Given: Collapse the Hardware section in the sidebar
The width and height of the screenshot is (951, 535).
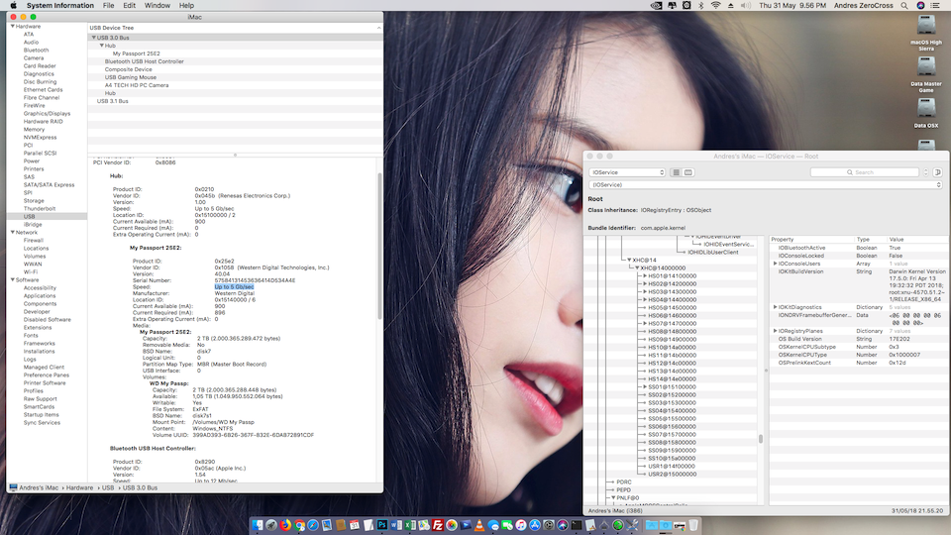Looking at the screenshot, I should tap(12, 26).
